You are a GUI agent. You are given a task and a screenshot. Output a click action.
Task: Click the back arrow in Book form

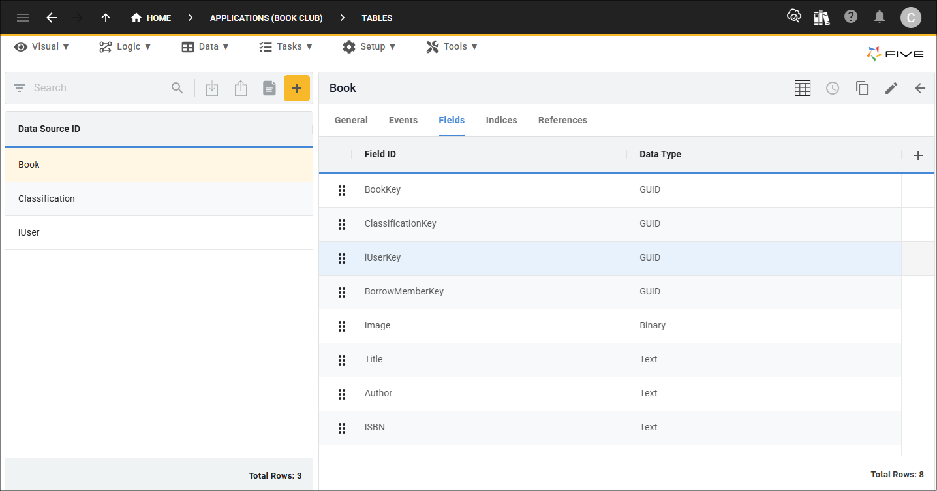pos(920,88)
